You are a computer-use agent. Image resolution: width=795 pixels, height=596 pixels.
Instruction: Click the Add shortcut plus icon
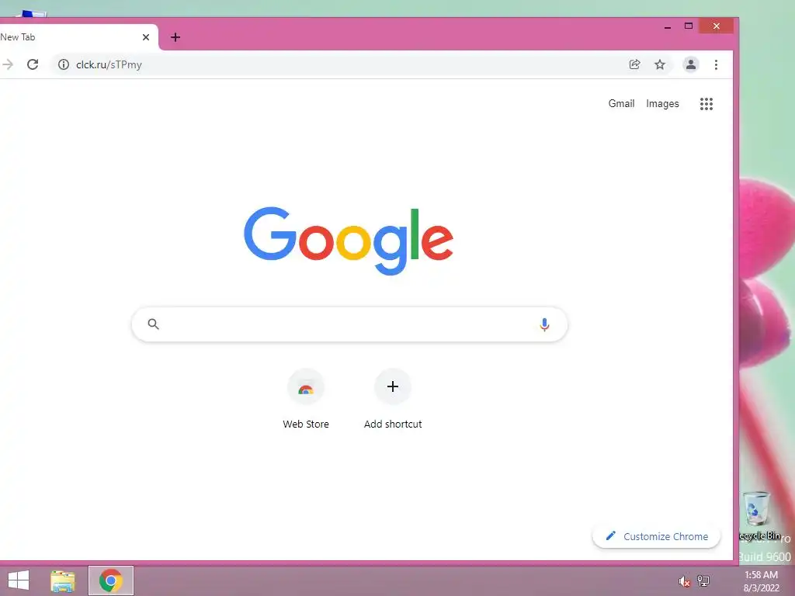click(x=392, y=386)
